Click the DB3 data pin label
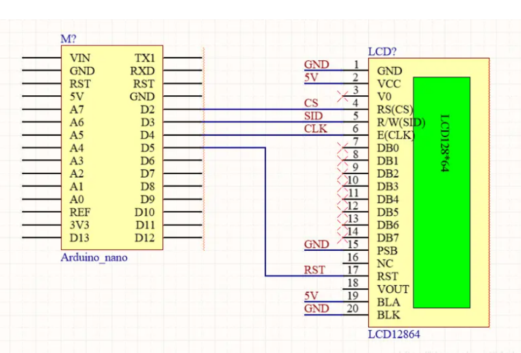This screenshot has width=521, height=353. click(388, 187)
